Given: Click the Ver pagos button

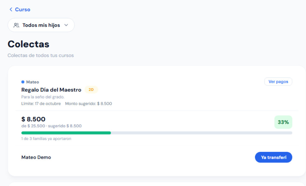Looking at the screenshot, I should pos(278,82).
